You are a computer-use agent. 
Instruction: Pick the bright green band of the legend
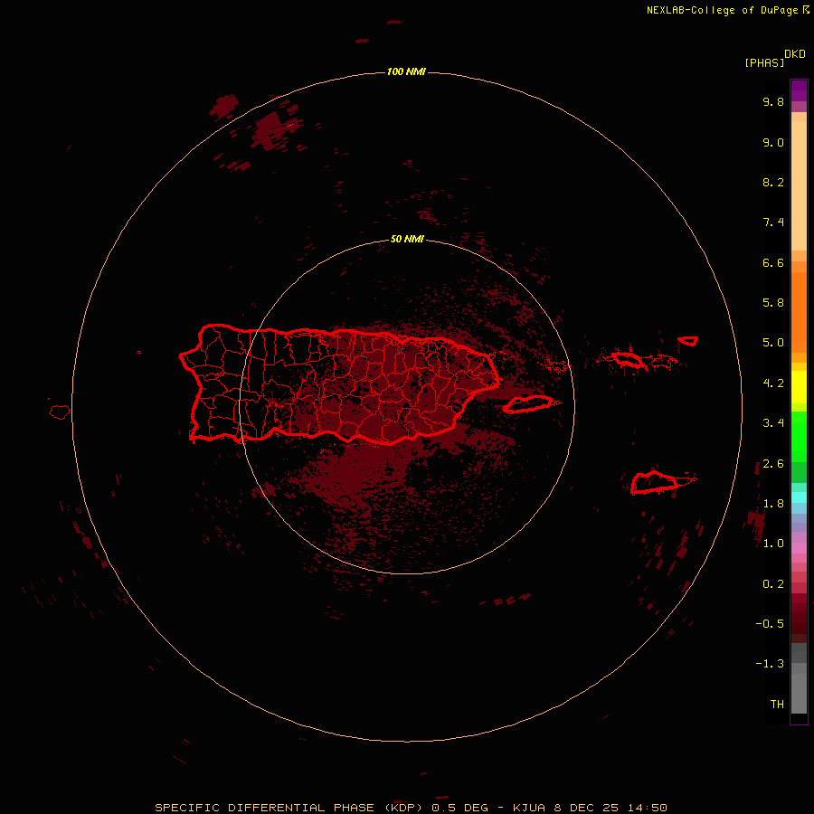click(x=799, y=439)
